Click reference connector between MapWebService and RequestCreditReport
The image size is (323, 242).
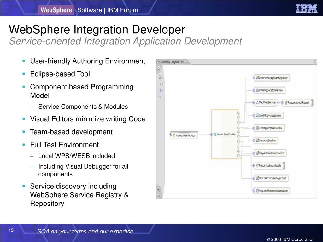click(x=278, y=102)
